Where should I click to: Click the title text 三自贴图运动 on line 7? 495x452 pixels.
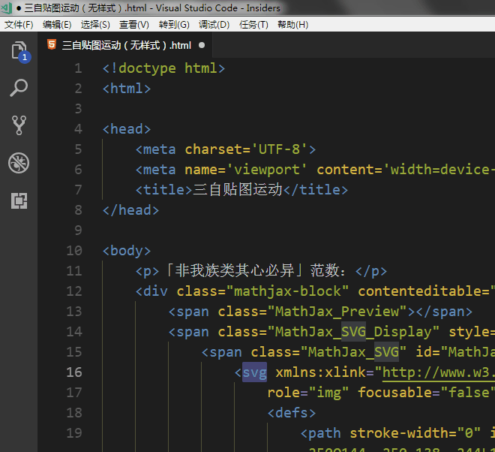[x=238, y=190]
